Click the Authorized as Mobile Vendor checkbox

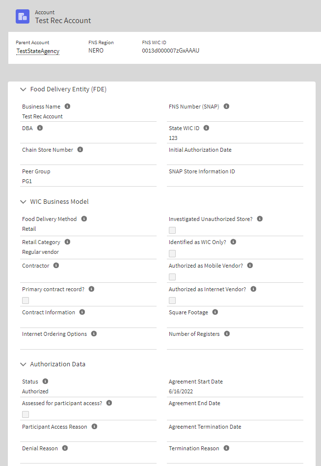pos(172,277)
